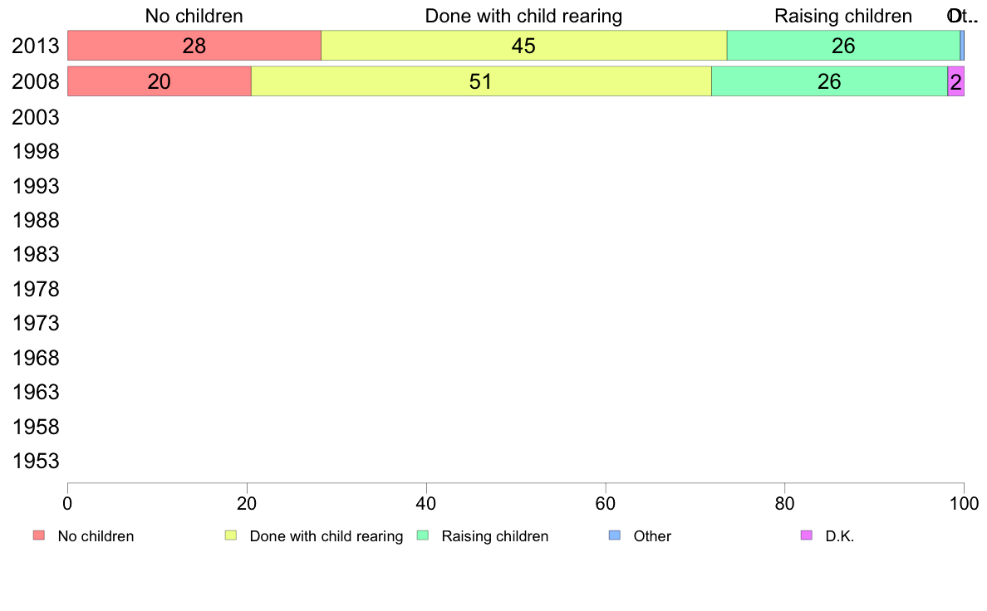Click the 2003 year label
Screen dimensions: 987x611
click(x=36, y=118)
